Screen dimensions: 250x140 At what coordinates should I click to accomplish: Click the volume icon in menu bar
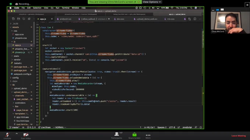click(153, 8)
